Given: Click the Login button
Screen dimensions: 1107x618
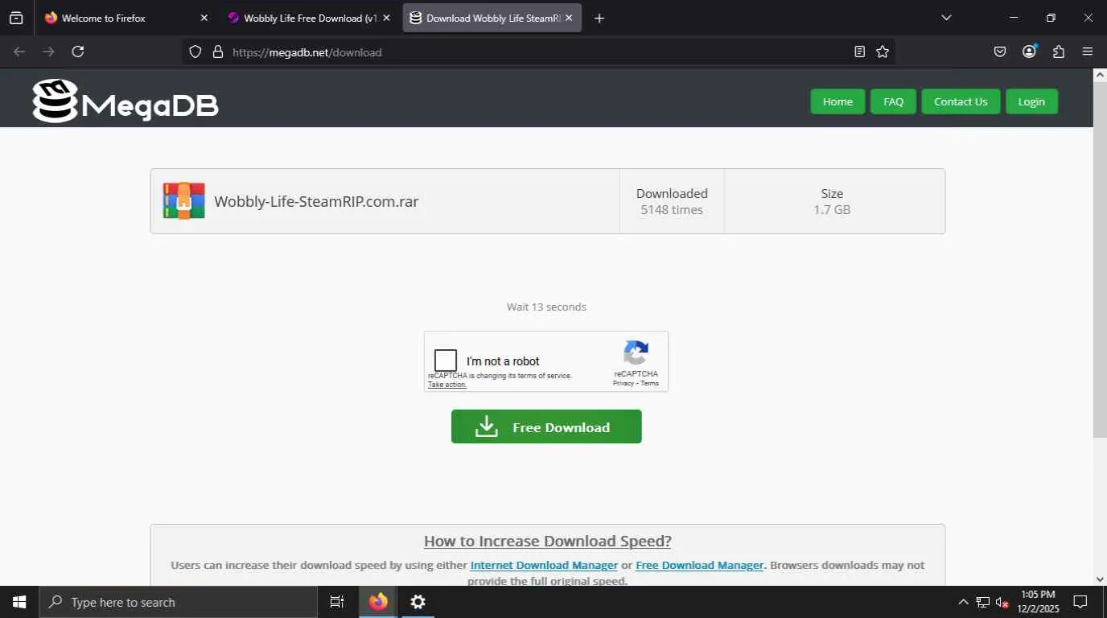Looking at the screenshot, I should click(x=1031, y=101).
